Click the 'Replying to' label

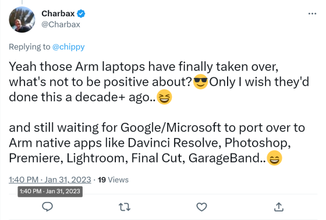point(30,47)
